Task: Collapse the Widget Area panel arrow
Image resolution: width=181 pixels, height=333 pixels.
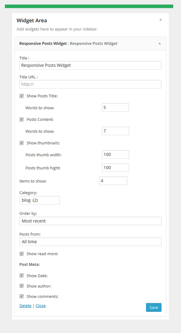Action: pos(161,20)
